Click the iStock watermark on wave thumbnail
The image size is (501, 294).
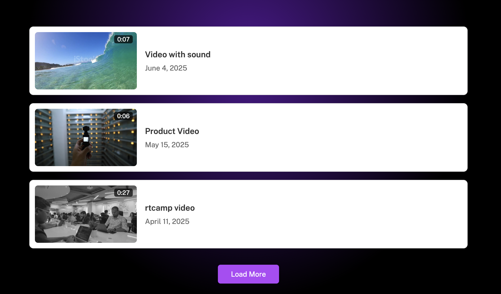pyautogui.click(x=84, y=59)
